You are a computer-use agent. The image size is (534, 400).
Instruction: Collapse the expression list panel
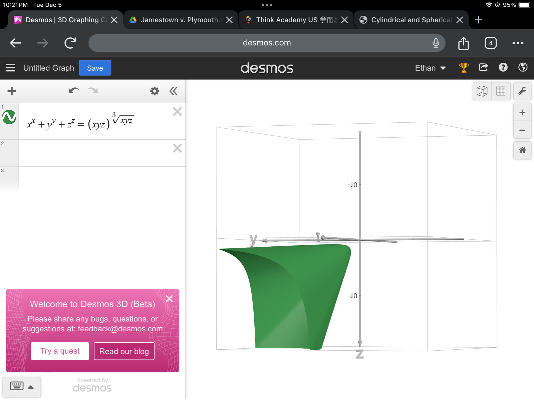point(173,91)
